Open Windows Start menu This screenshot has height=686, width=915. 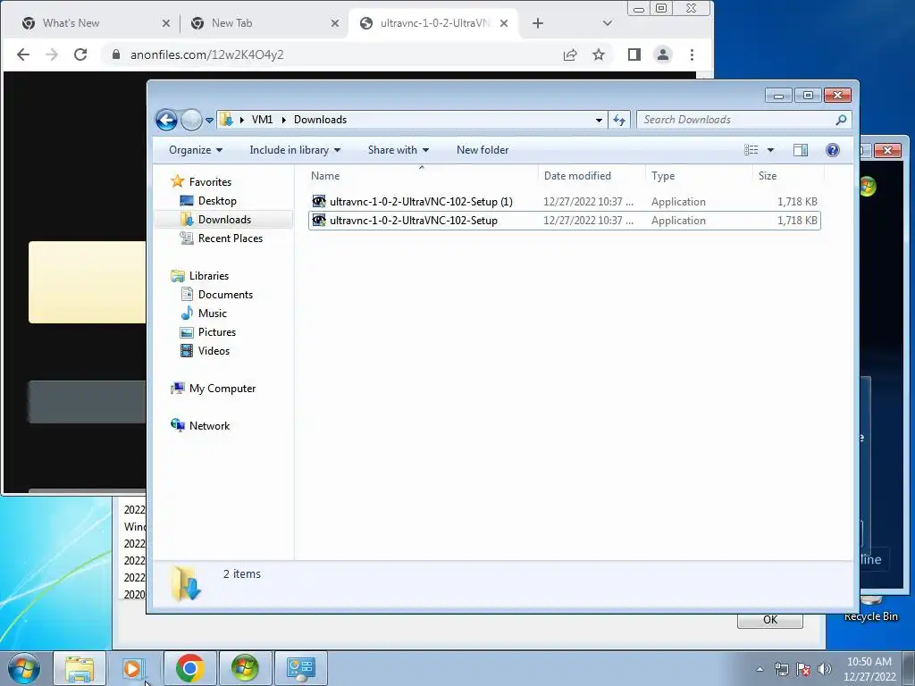click(x=24, y=668)
